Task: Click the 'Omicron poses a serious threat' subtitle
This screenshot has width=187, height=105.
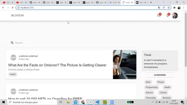Action: (24, 70)
